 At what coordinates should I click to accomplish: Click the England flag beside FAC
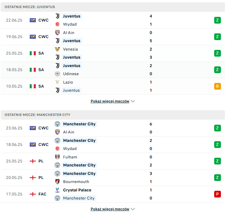coord(33,194)
